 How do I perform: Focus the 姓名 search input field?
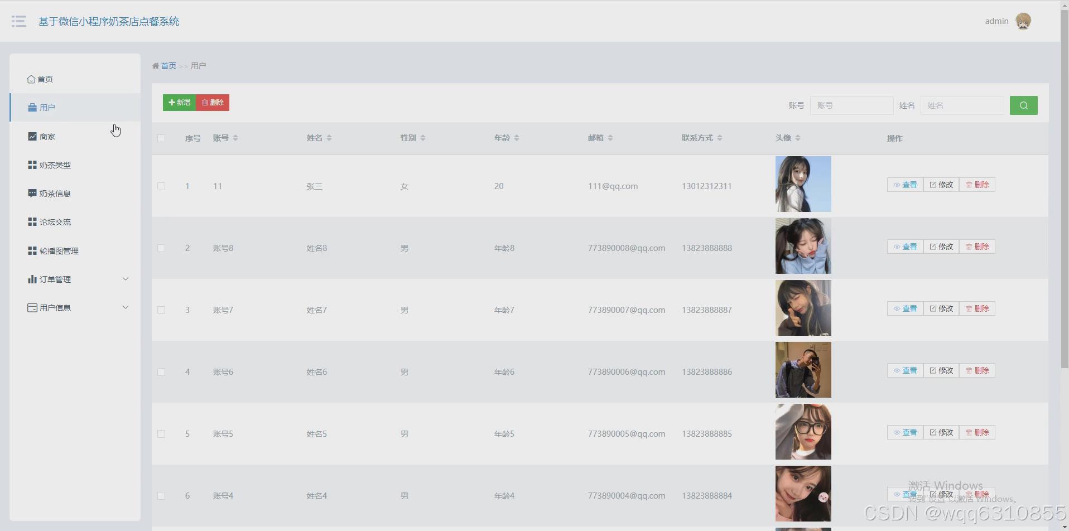tap(962, 105)
